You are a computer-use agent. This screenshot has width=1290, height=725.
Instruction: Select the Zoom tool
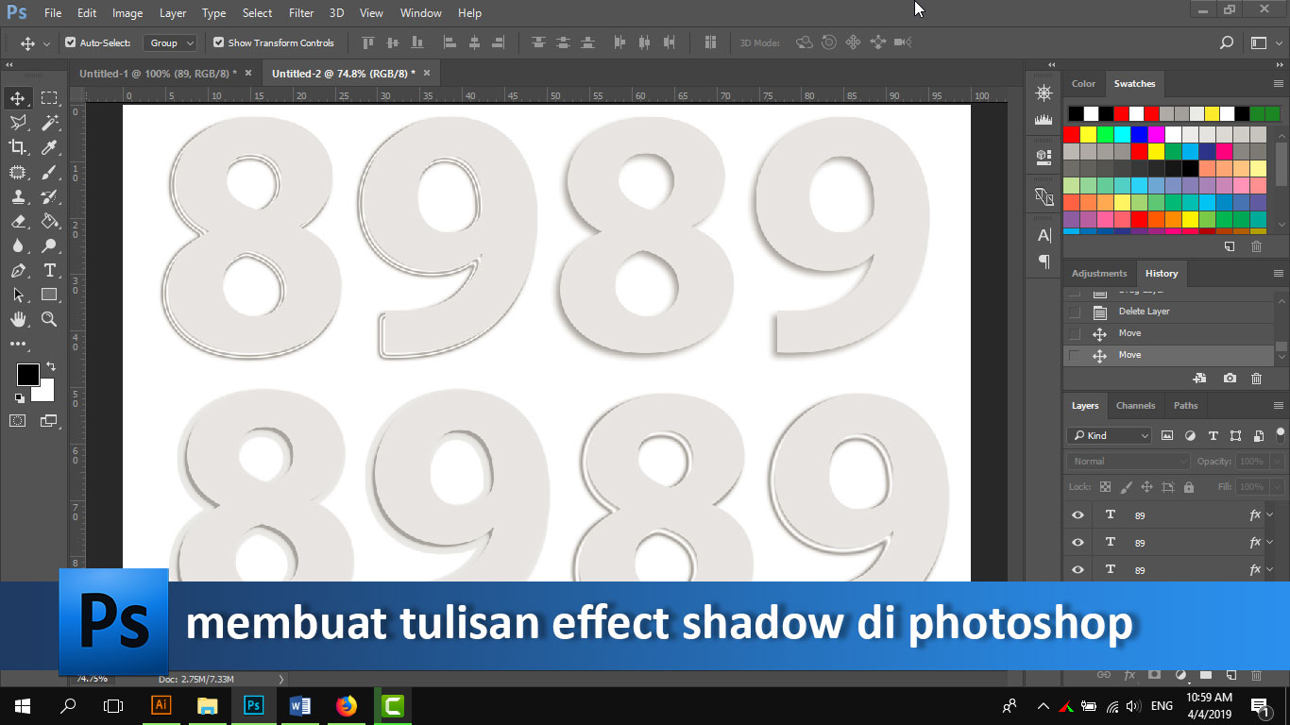point(49,319)
